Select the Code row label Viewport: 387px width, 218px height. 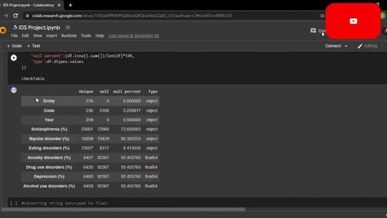49,110
